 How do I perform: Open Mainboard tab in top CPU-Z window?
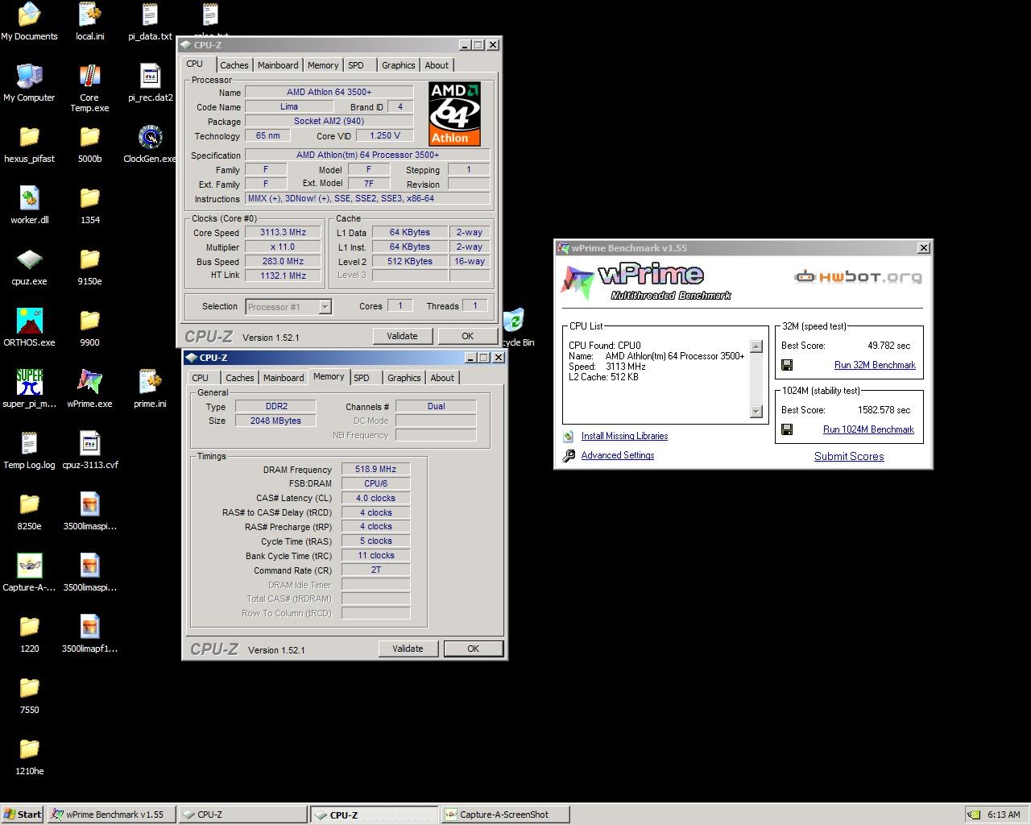pyautogui.click(x=277, y=65)
